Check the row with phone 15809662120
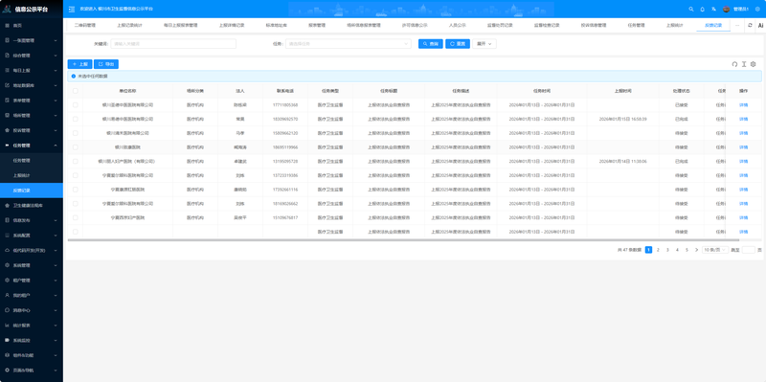This screenshot has height=382, width=766. pyautogui.click(x=76, y=133)
